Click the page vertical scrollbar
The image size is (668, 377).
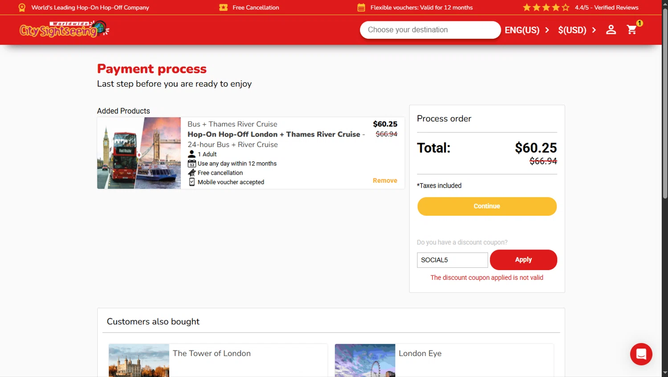click(x=664, y=103)
